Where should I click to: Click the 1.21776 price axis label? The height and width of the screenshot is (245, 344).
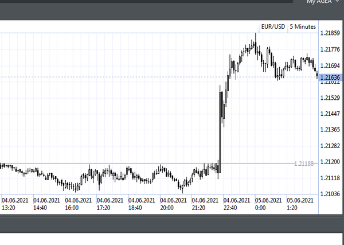click(331, 50)
